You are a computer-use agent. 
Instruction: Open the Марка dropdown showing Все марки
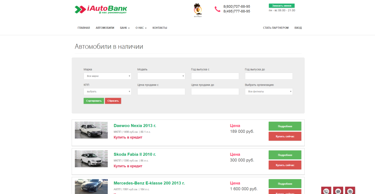point(107,76)
